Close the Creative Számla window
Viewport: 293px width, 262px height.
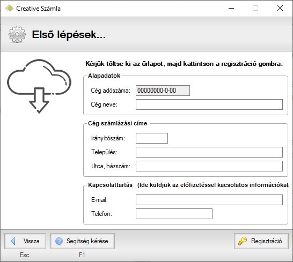(280, 8)
